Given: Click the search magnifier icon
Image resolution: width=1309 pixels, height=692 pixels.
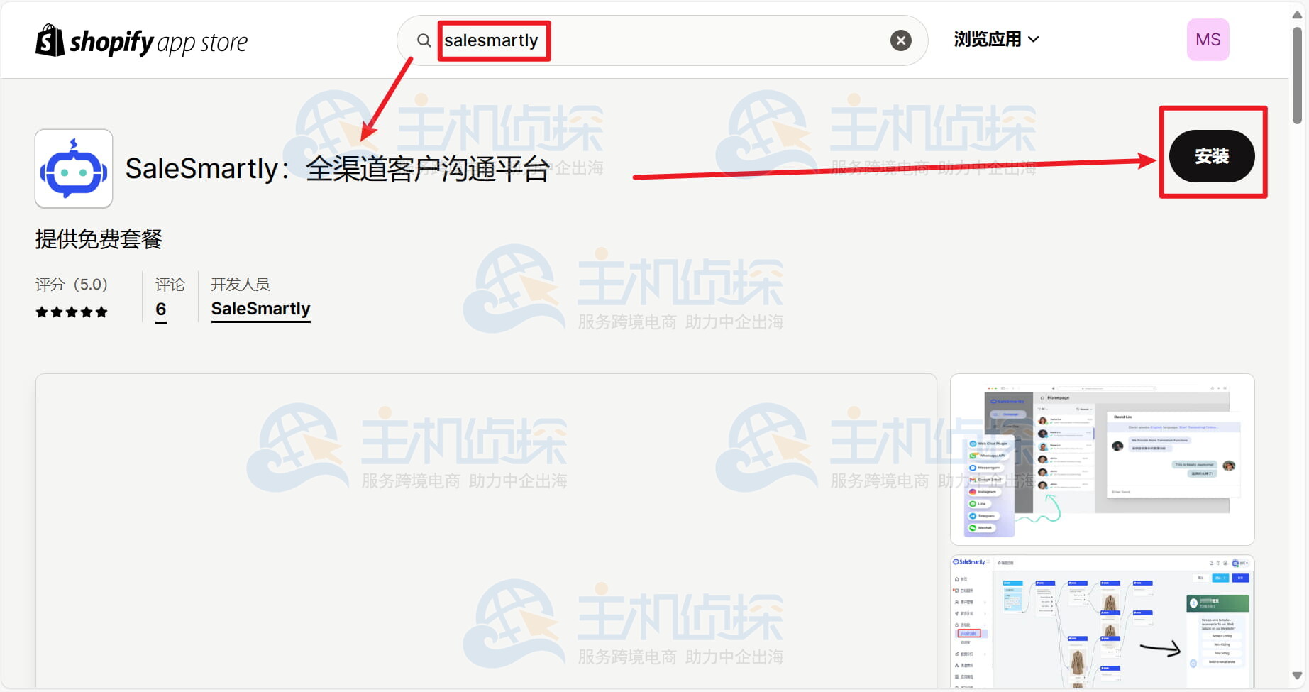Looking at the screenshot, I should coord(424,40).
